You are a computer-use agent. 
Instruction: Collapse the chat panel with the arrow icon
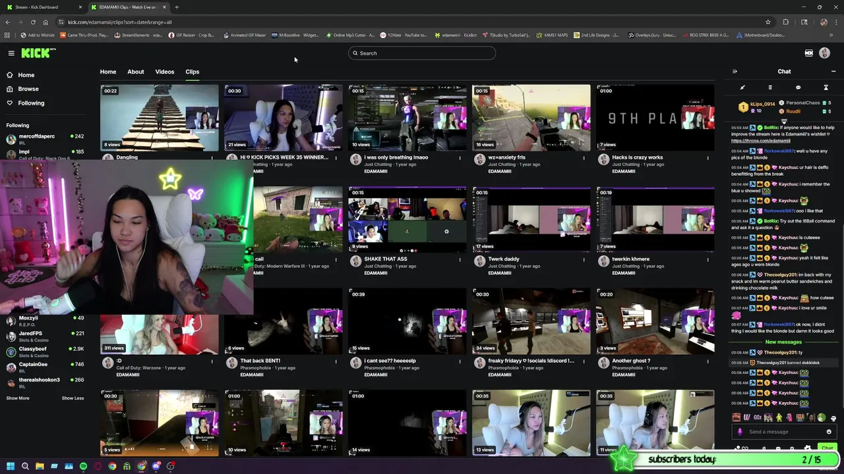tap(735, 72)
